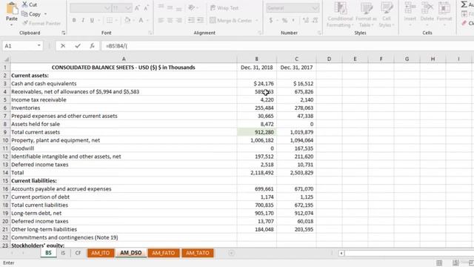The height and width of the screenshot is (267, 474).
Task: Click the Copy icon
Action: (x=24, y=14)
